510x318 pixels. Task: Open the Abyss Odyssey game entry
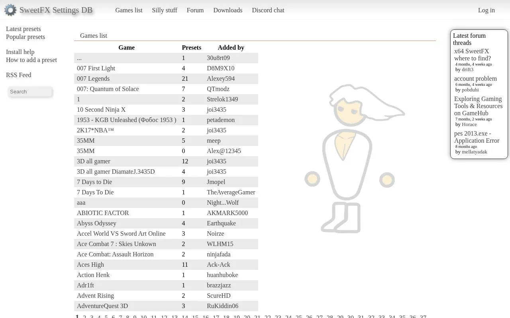pyautogui.click(x=97, y=223)
